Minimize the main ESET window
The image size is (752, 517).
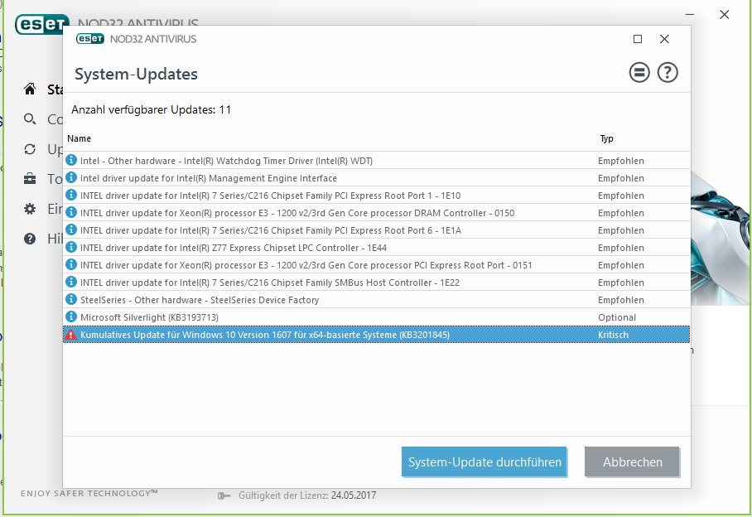point(690,14)
